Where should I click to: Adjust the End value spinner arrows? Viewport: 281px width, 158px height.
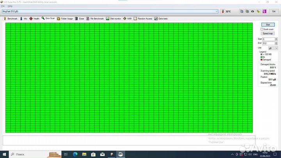pos(276,43)
